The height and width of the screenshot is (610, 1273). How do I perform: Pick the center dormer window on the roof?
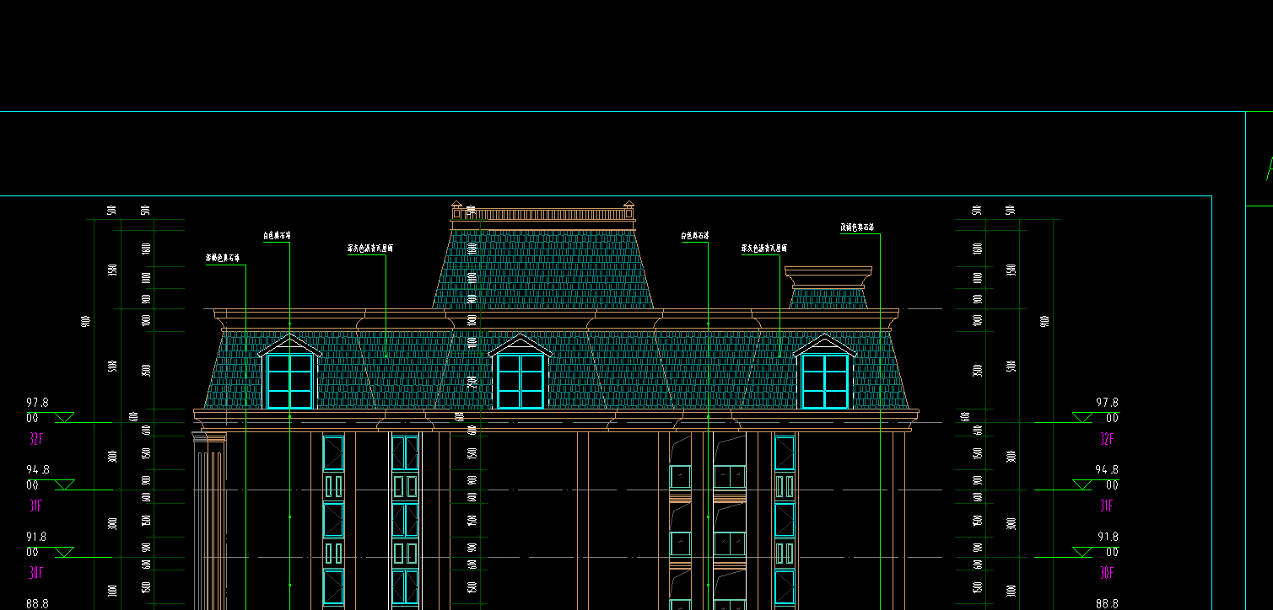pos(520,372)
